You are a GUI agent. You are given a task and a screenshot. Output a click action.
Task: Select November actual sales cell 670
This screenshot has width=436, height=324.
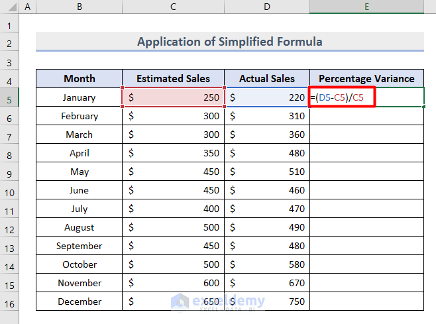click(x=266, y=283)
